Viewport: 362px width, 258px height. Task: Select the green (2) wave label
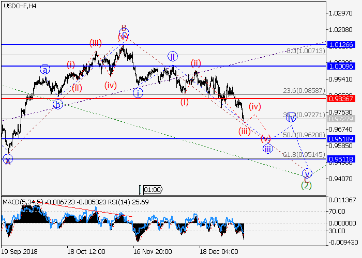[x=306, y=185]
